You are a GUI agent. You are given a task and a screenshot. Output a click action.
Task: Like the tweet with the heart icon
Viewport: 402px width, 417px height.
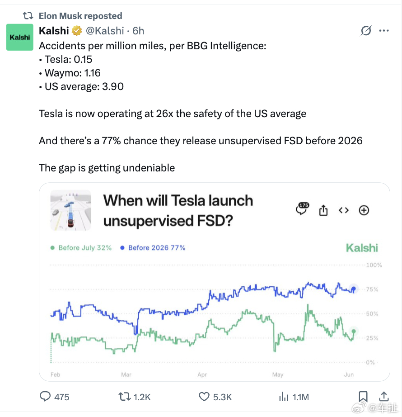coord(204,397)
